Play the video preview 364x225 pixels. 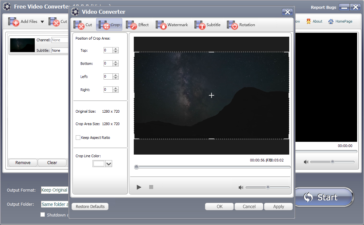[139, 187]
